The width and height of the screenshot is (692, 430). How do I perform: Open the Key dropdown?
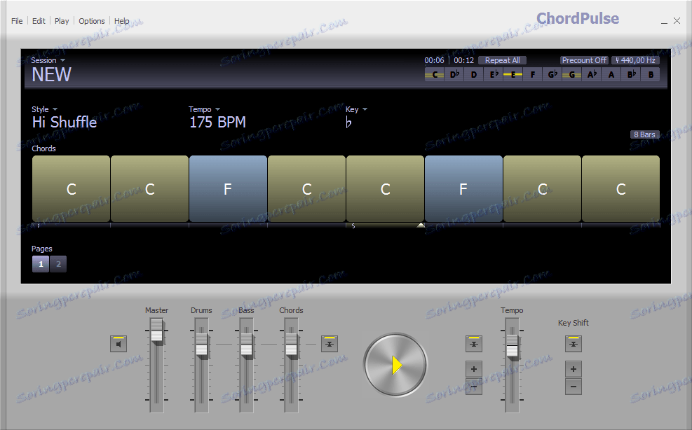point(356,109)
